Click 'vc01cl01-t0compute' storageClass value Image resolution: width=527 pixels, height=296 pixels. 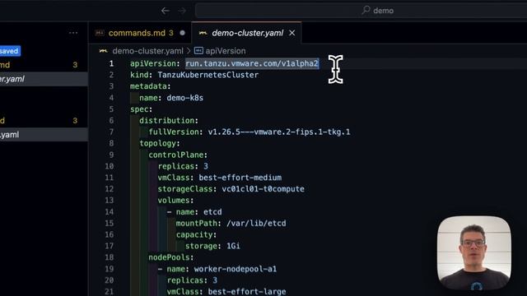(x=263, y=189)
